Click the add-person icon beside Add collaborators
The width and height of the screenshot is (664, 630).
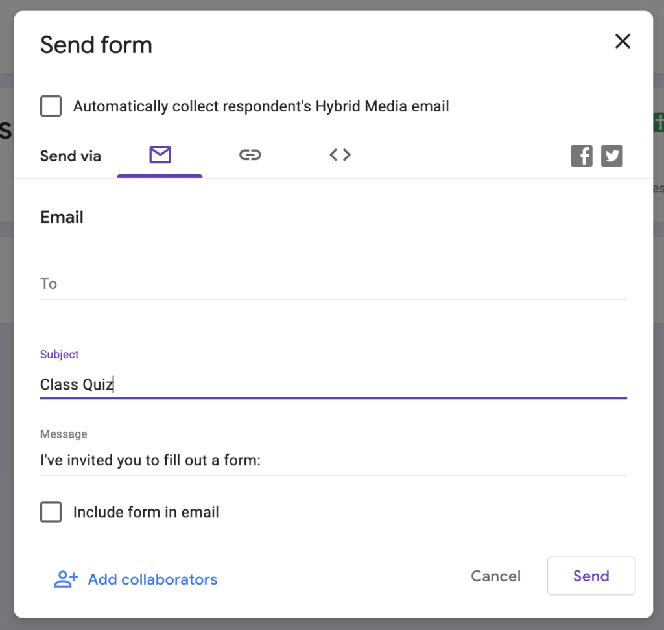tap(65, 579)
